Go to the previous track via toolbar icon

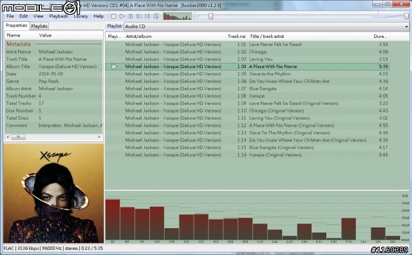pos(139,16)
